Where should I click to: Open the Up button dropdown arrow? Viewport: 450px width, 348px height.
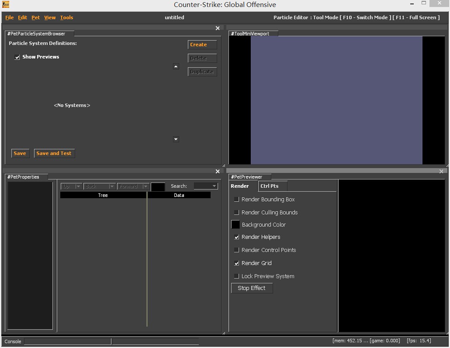tap(78, 186)
